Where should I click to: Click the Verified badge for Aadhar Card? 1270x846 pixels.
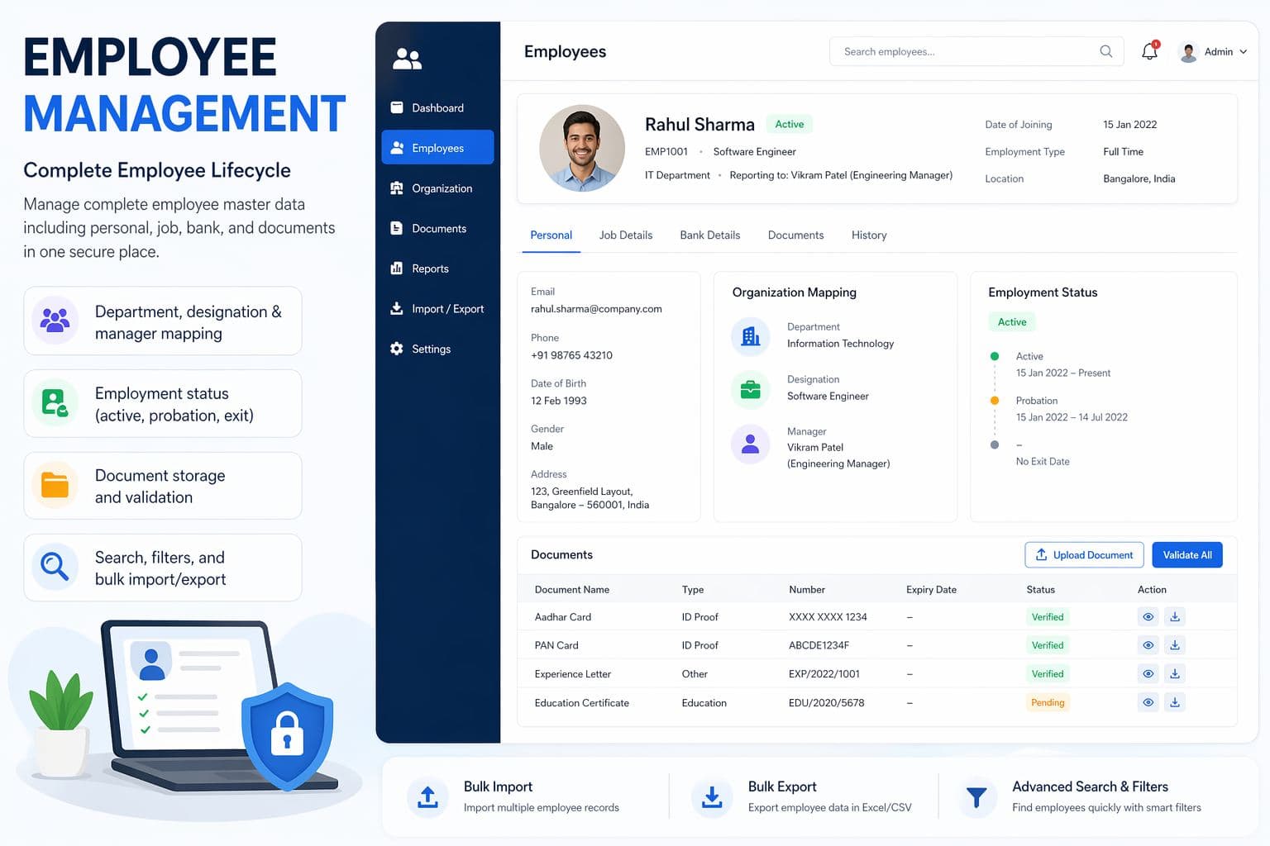click(x=1048, y=617)
